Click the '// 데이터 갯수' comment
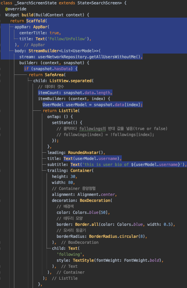 [51, 87]
